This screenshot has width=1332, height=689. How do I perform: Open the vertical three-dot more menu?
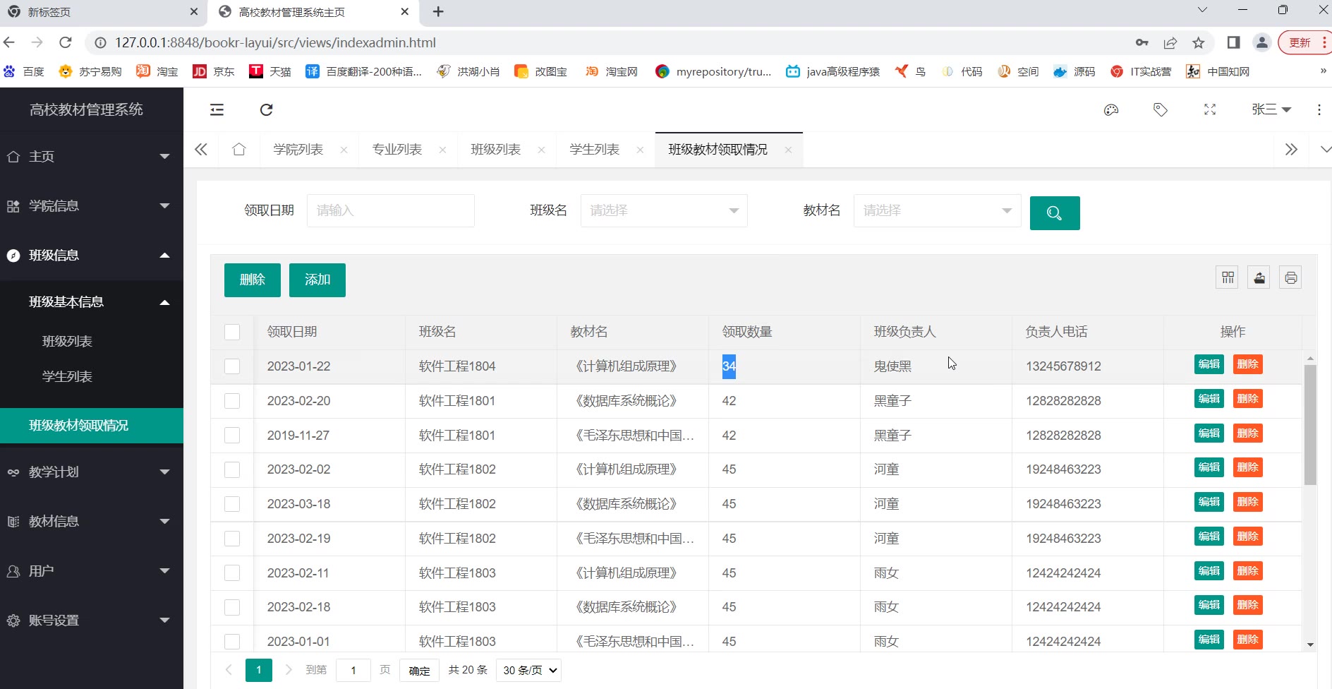click(1319, 109)
